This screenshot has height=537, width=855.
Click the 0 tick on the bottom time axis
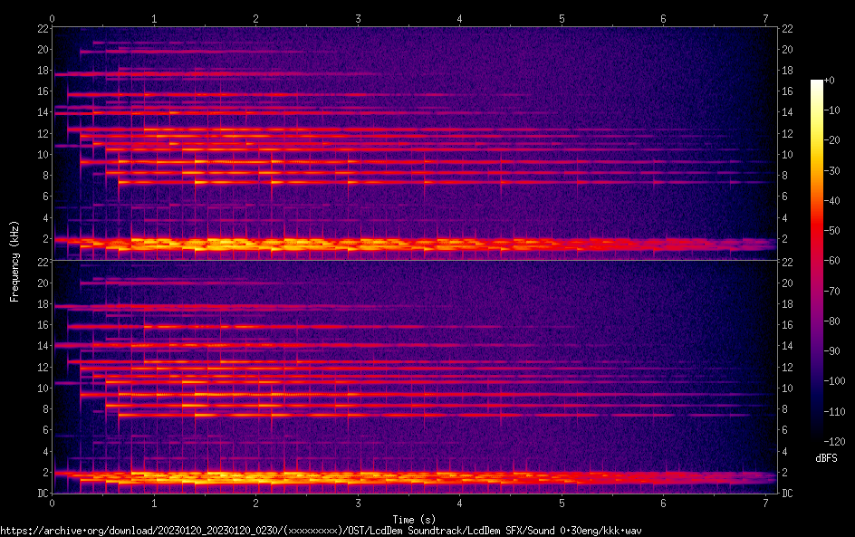pos(53,503)
